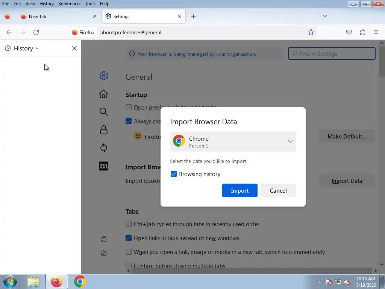The width and height of the screenshot is (385, 289).
Task: Click the History clock icon in sidebar header
Action: pos(8,48)
